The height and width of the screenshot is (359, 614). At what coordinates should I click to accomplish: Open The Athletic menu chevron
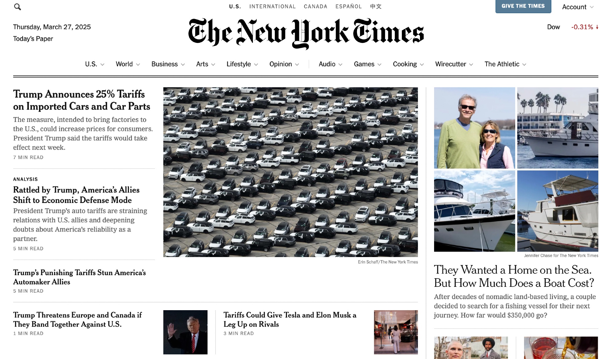click(524, 64)
